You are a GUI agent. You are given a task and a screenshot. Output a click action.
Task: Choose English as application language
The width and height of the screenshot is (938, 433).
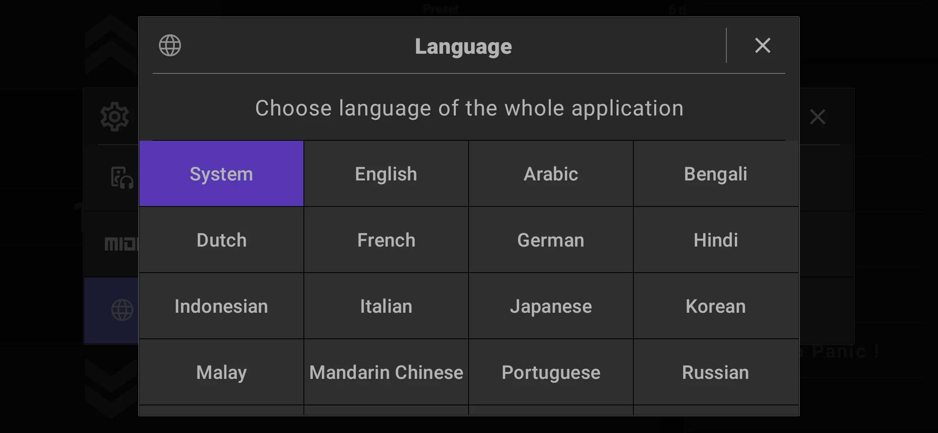386,174
